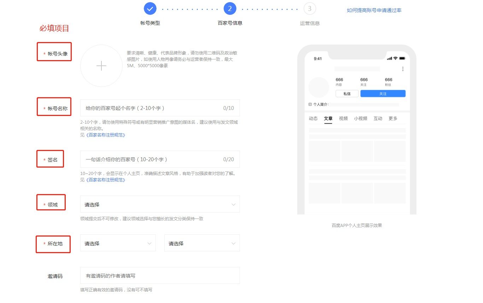Switch to the 视频 tab in preview
This screenshot has height=303, width=483.
point(343,118)
